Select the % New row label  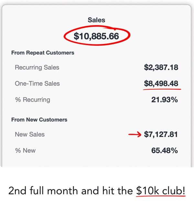(25, 150)
